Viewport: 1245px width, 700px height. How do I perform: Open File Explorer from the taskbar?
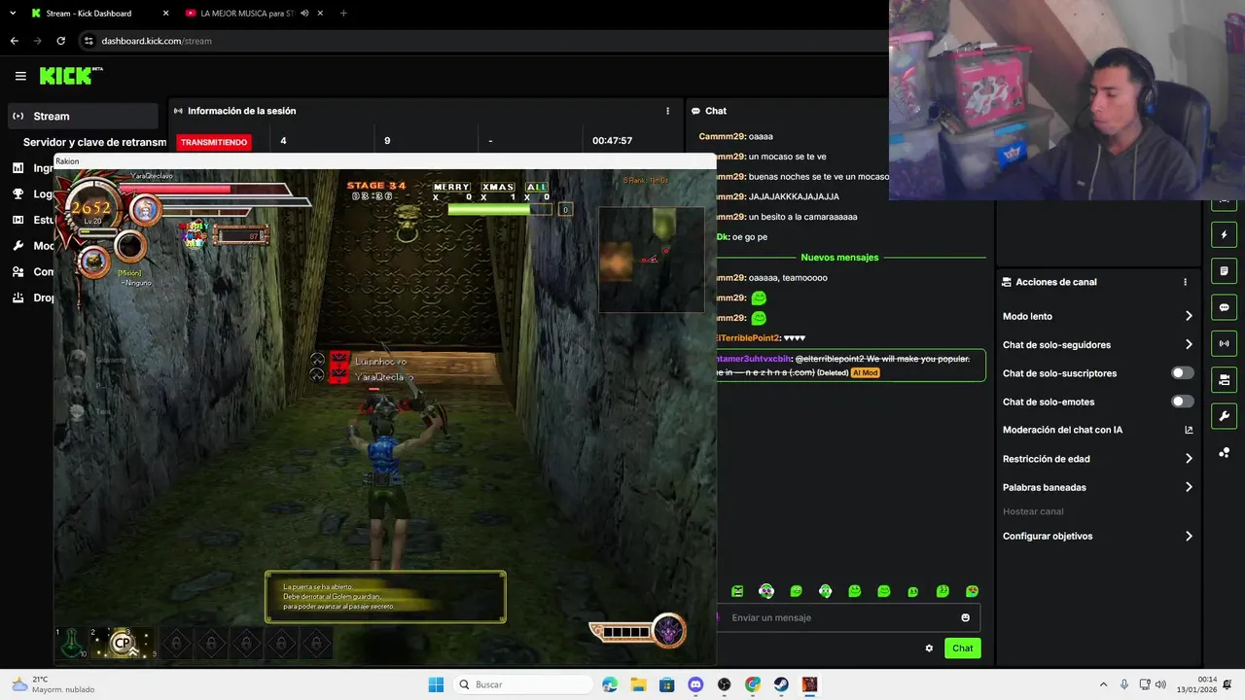(638, 684)
